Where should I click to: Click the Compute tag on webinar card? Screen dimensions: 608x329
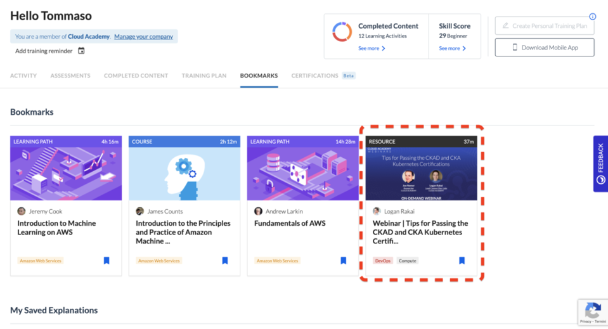(x=408, y=261)
